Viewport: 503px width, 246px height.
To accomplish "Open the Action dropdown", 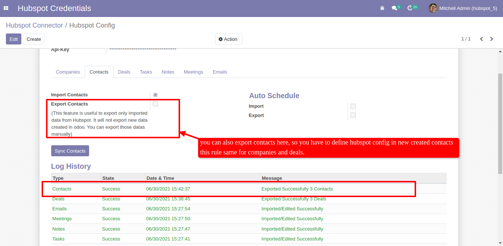I will (228, 39).
